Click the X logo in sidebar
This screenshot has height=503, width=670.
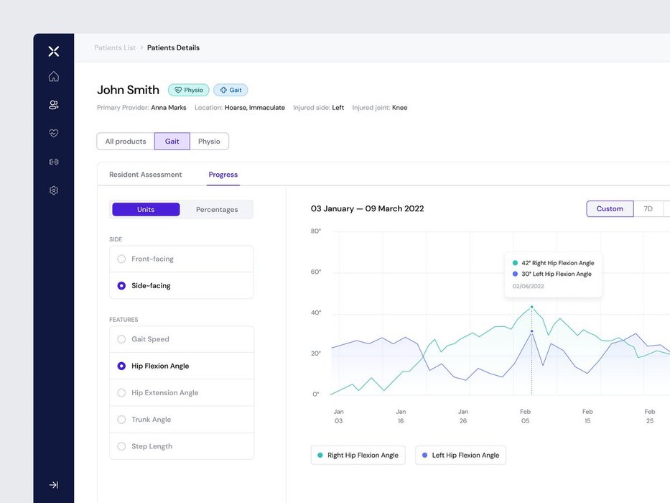click(x=54, y=51)
